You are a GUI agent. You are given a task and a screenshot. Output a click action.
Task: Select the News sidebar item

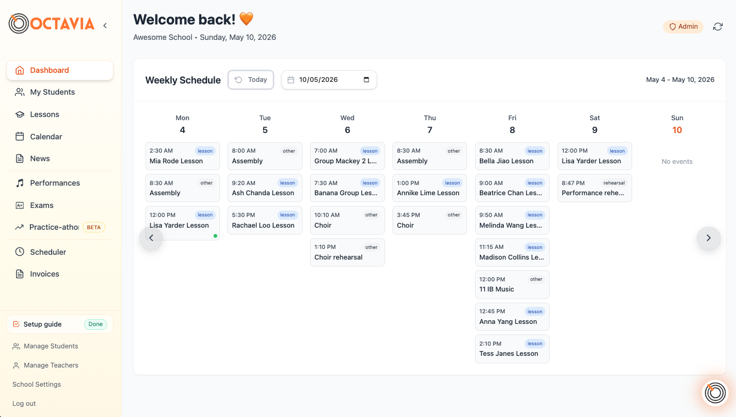pyautogui.click(x=60, y=159)
